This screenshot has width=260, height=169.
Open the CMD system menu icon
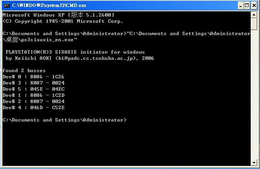(x=7, y=5)
